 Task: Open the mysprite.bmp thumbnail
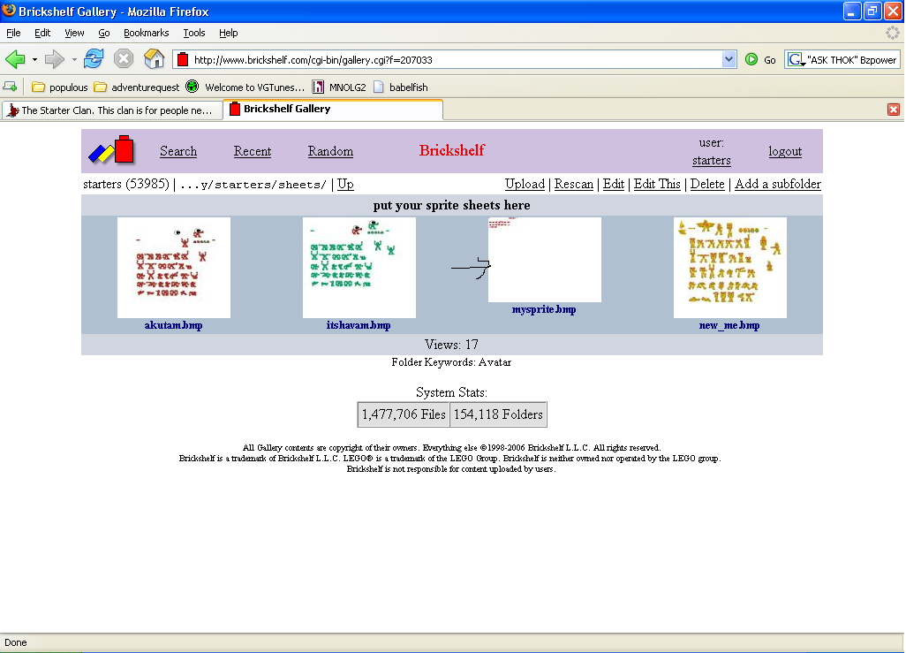544,260
